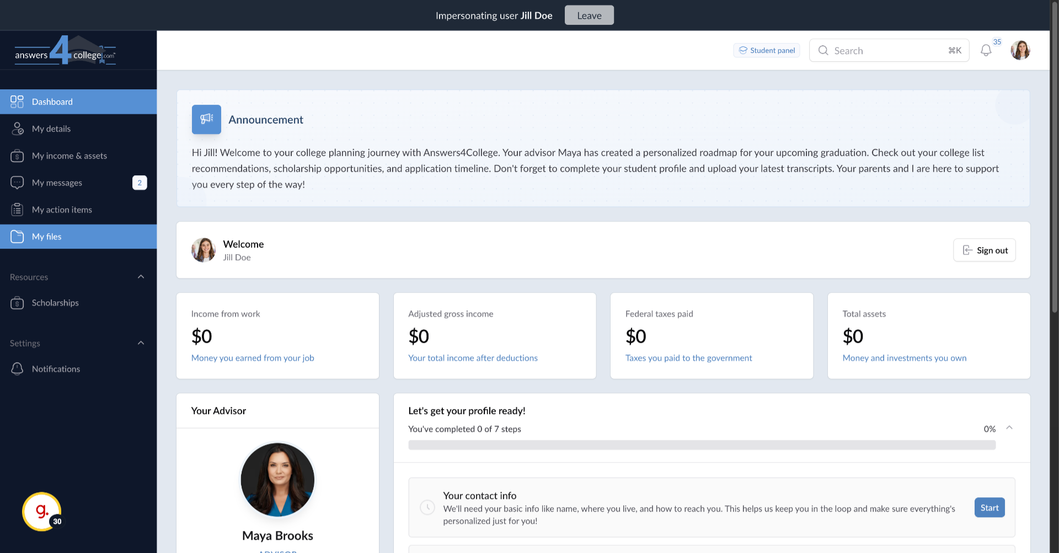Click the Announcement megaphone icon

206,119
